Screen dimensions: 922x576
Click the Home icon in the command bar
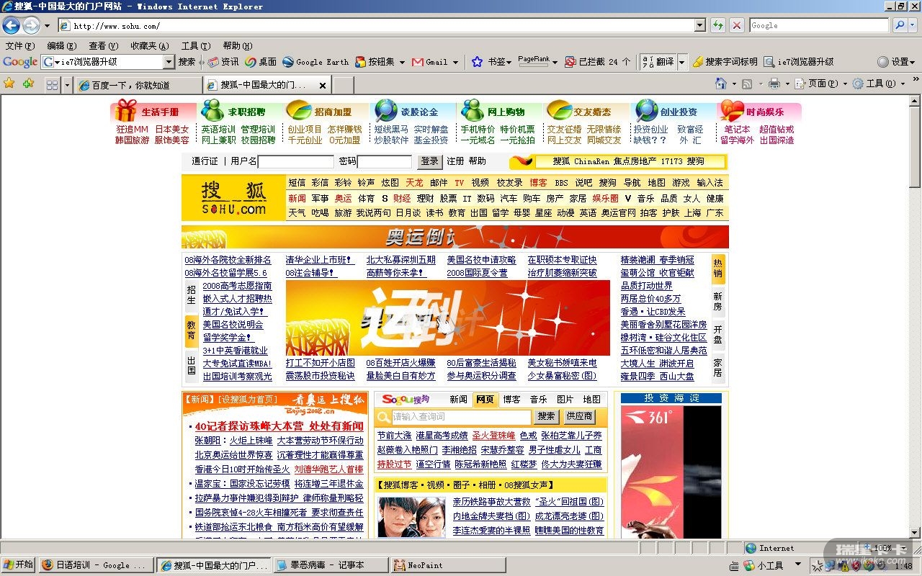coord(721,84)
